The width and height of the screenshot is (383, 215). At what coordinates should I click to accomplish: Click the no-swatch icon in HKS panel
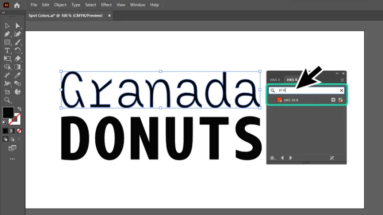click(332, 158)
